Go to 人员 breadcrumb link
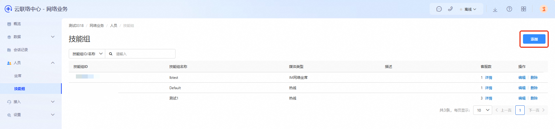This screenshot has height=129, width=555. pyautogui.click(x=114, y=26)
